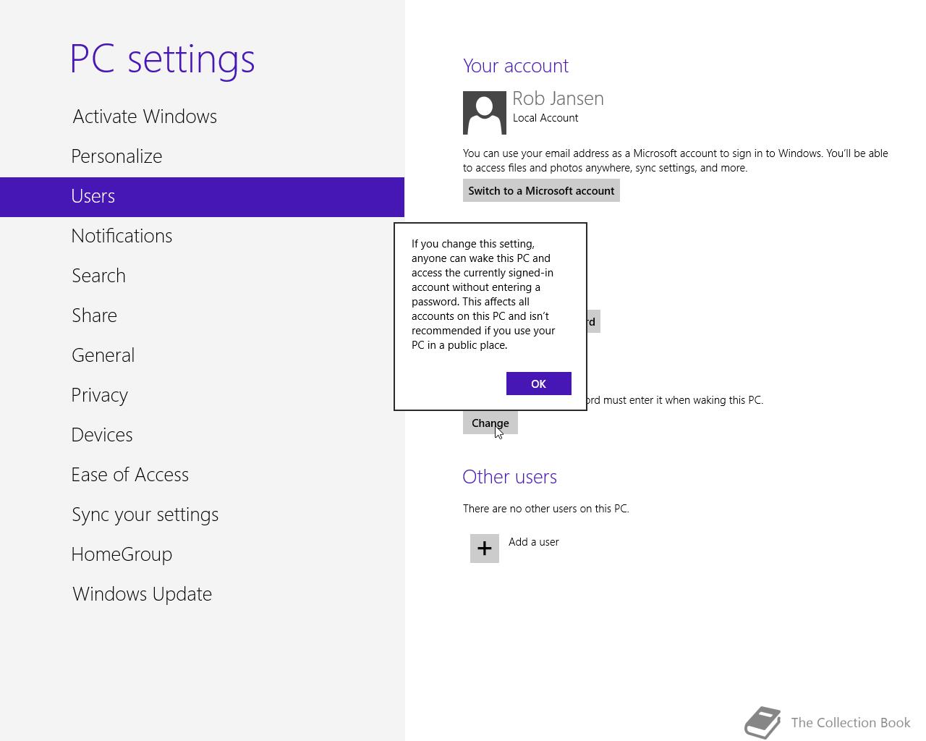Viewport: 926px width, 741px height.
Task: Select the Users category
Action: point(202,197)
